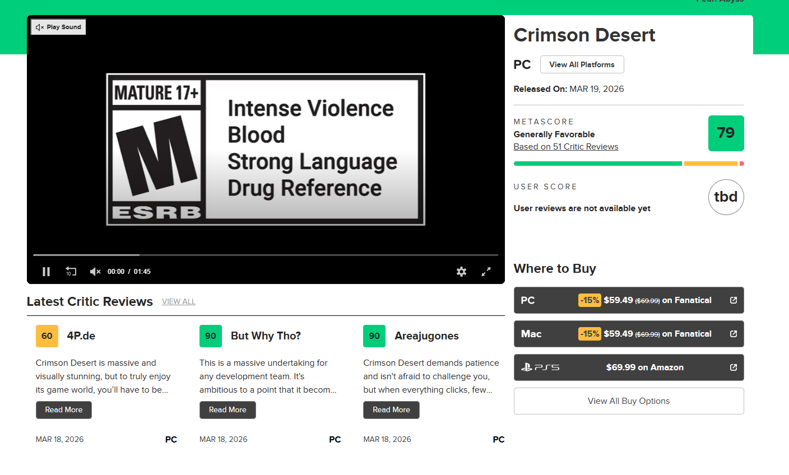Open the Mac Fanatical external link icon
The width and height of the screenshot is (789, 475).
733,334
